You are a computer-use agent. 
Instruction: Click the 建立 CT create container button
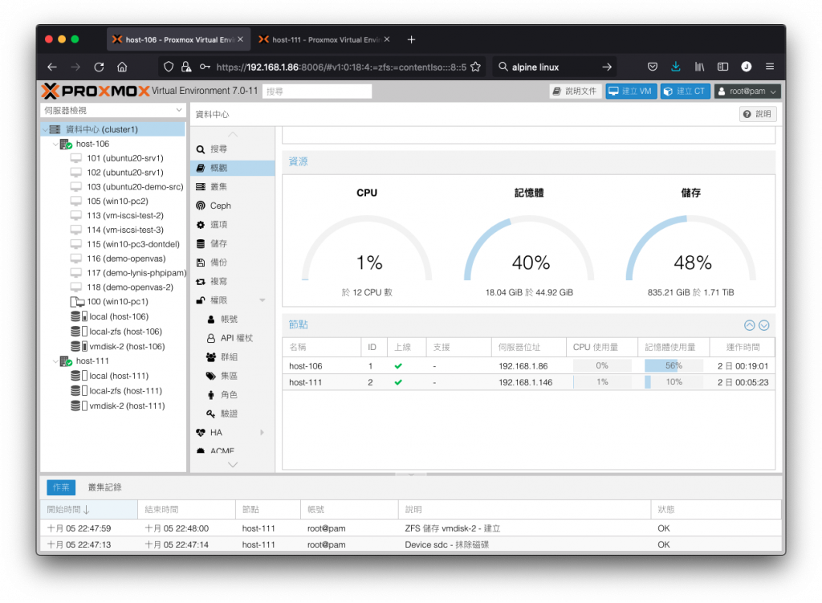click(x=686, y=92)
